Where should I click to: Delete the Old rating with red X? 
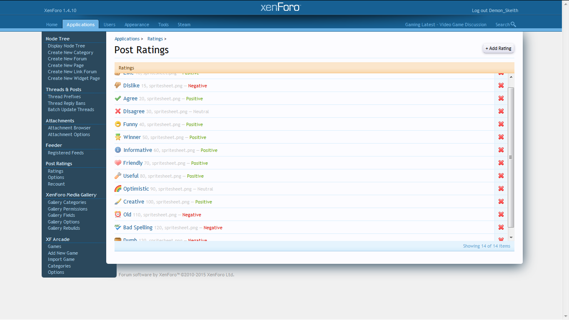pyautogui.click(x=501, y=214)
